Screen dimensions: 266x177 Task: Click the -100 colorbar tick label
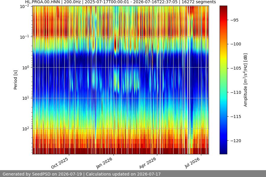click(x=236, y=44)
